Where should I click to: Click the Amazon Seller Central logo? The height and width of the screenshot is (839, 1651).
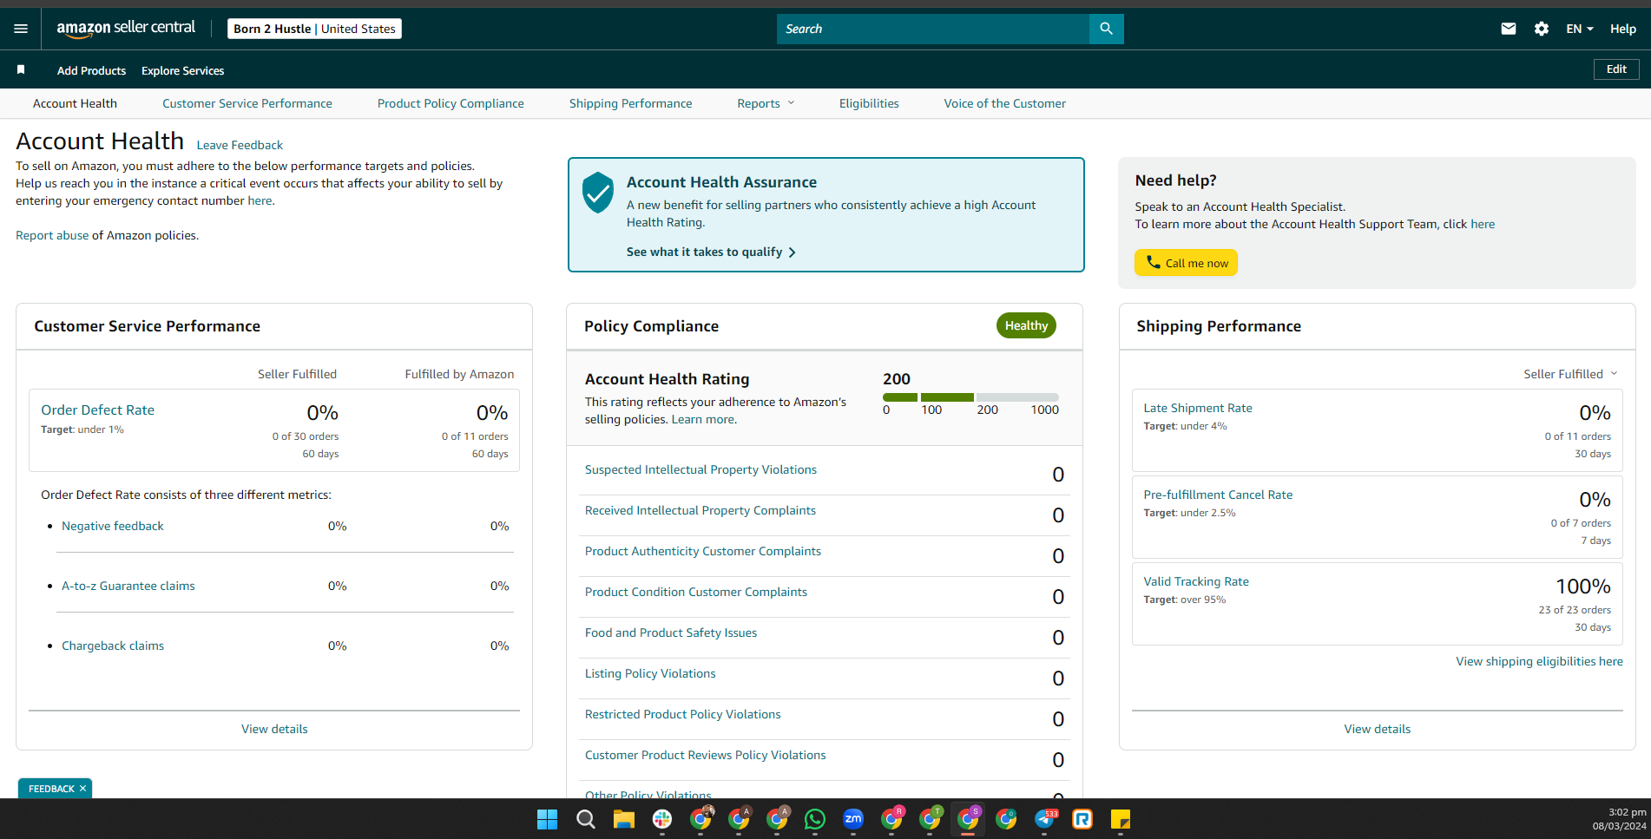126,28
